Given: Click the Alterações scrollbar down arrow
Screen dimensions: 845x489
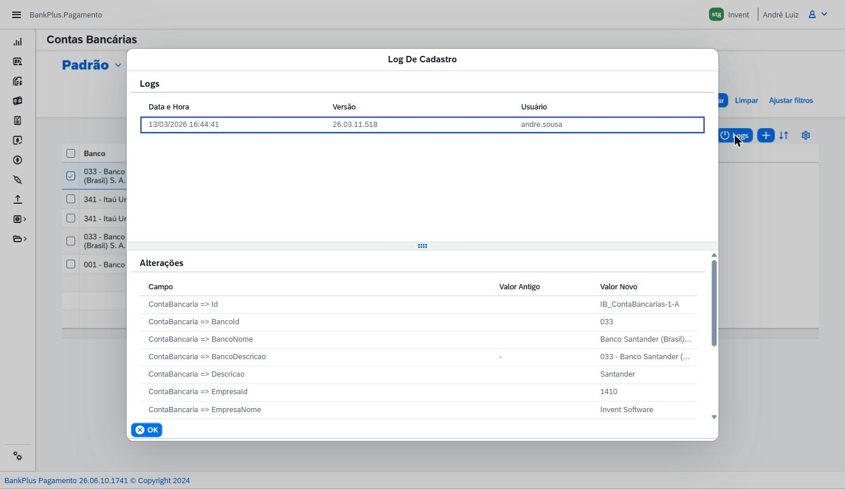Looking at the screenshot, I should tap(714, 417).
